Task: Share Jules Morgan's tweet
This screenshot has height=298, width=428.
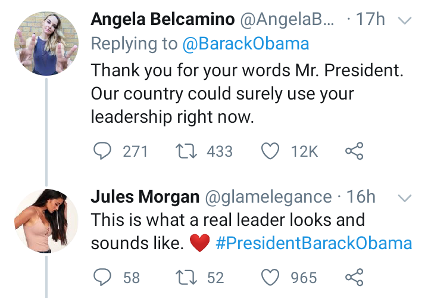Action: [x=354, y=277]
